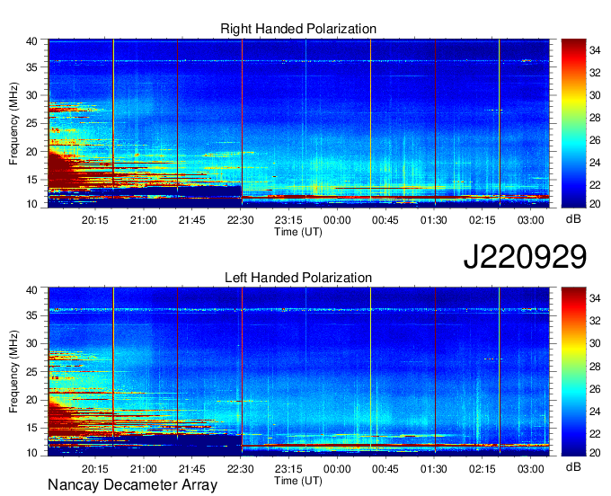
Task: Click 32 dB value on Left Handed colorbar
Action: tap(595, 321)
